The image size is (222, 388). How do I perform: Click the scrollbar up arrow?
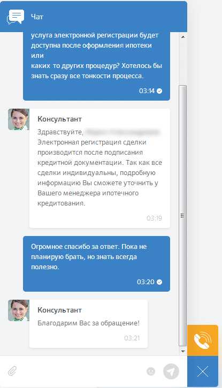(183, 37)
